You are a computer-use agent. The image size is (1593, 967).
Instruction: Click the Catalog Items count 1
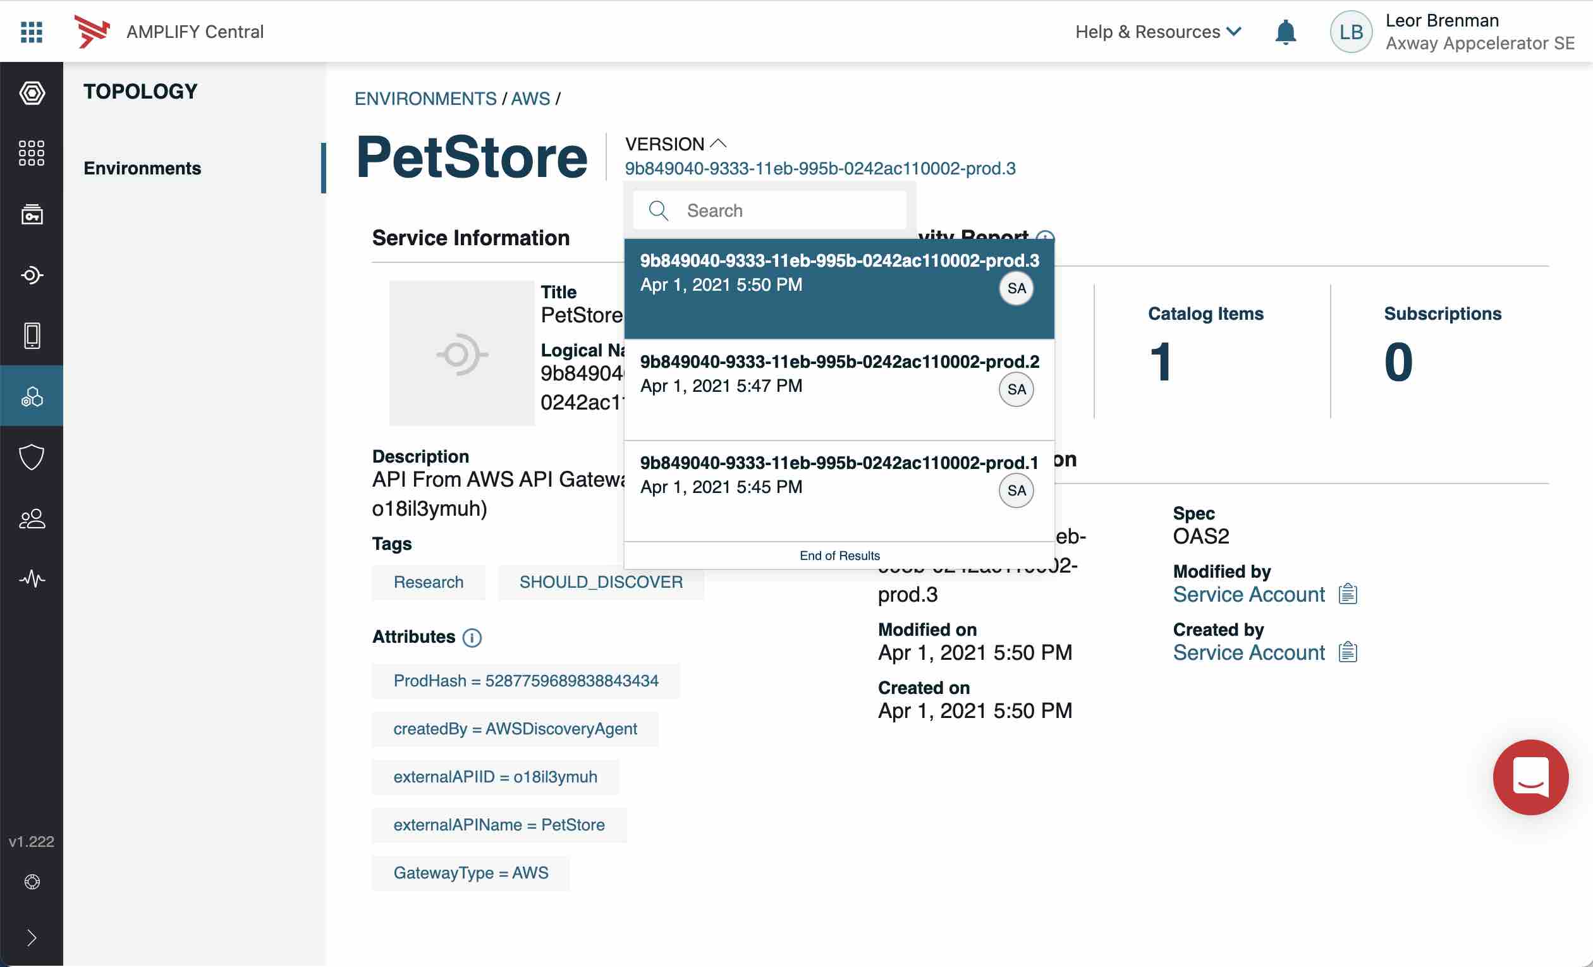(x=1161, y=362)
